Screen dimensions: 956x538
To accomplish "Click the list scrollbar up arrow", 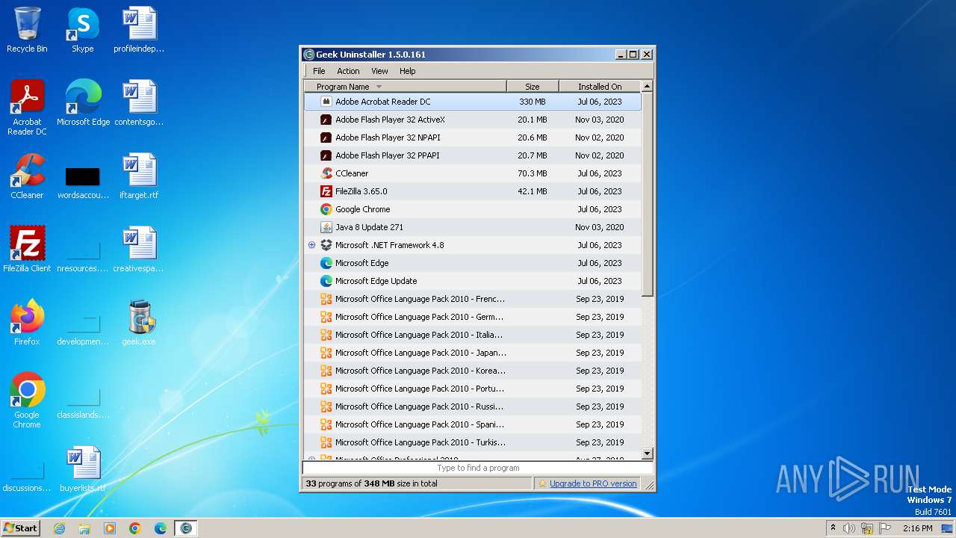I will [648, 87].
